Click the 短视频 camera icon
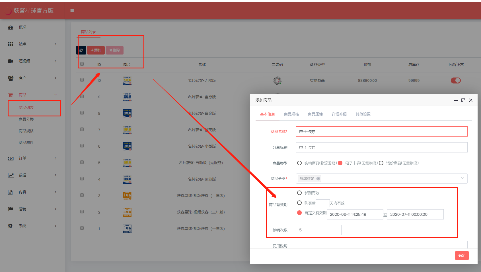The image size is (481, 272). tap(11, 61)
